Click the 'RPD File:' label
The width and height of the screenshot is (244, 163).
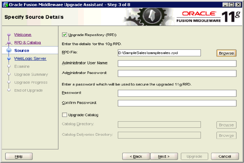pyautogui.click(x=70, y=52)
